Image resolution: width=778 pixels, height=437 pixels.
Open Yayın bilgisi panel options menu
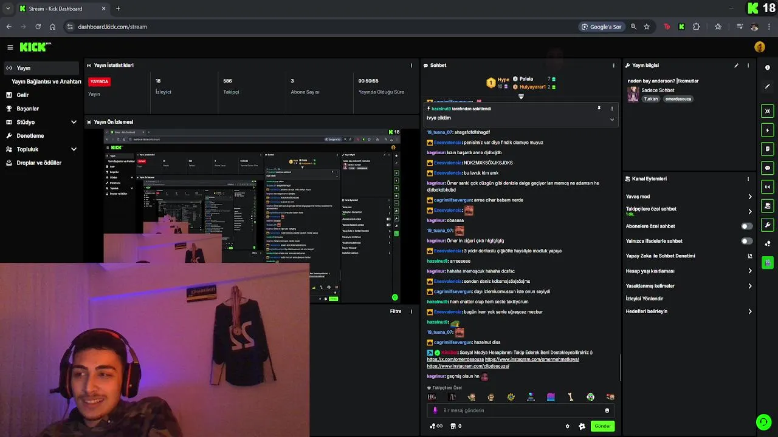tap(748, 66)
